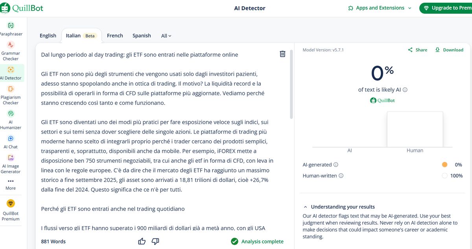472x249 pixels.
Task: Click the Share option
Action: [417, 50]
